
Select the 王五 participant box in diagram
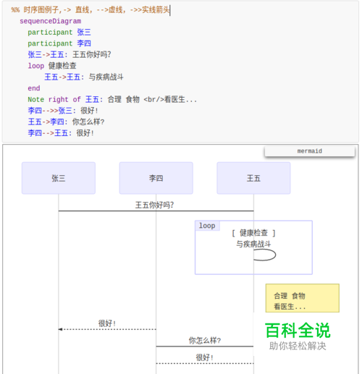253,178
